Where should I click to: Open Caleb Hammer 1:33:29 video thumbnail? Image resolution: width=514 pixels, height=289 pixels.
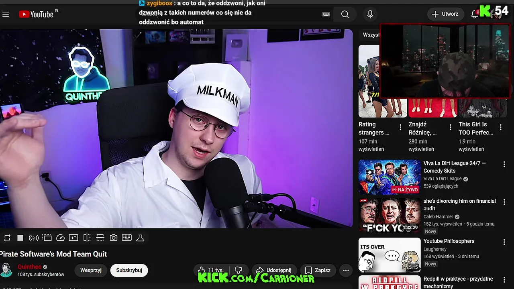click(x=390, y=215)
